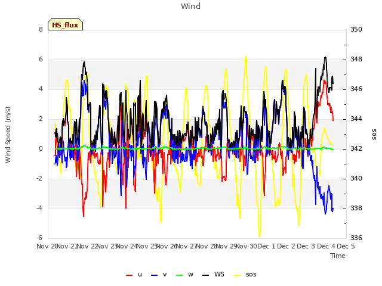Click the Nov 25 x-axis tick label

click(x=147, y=246)
